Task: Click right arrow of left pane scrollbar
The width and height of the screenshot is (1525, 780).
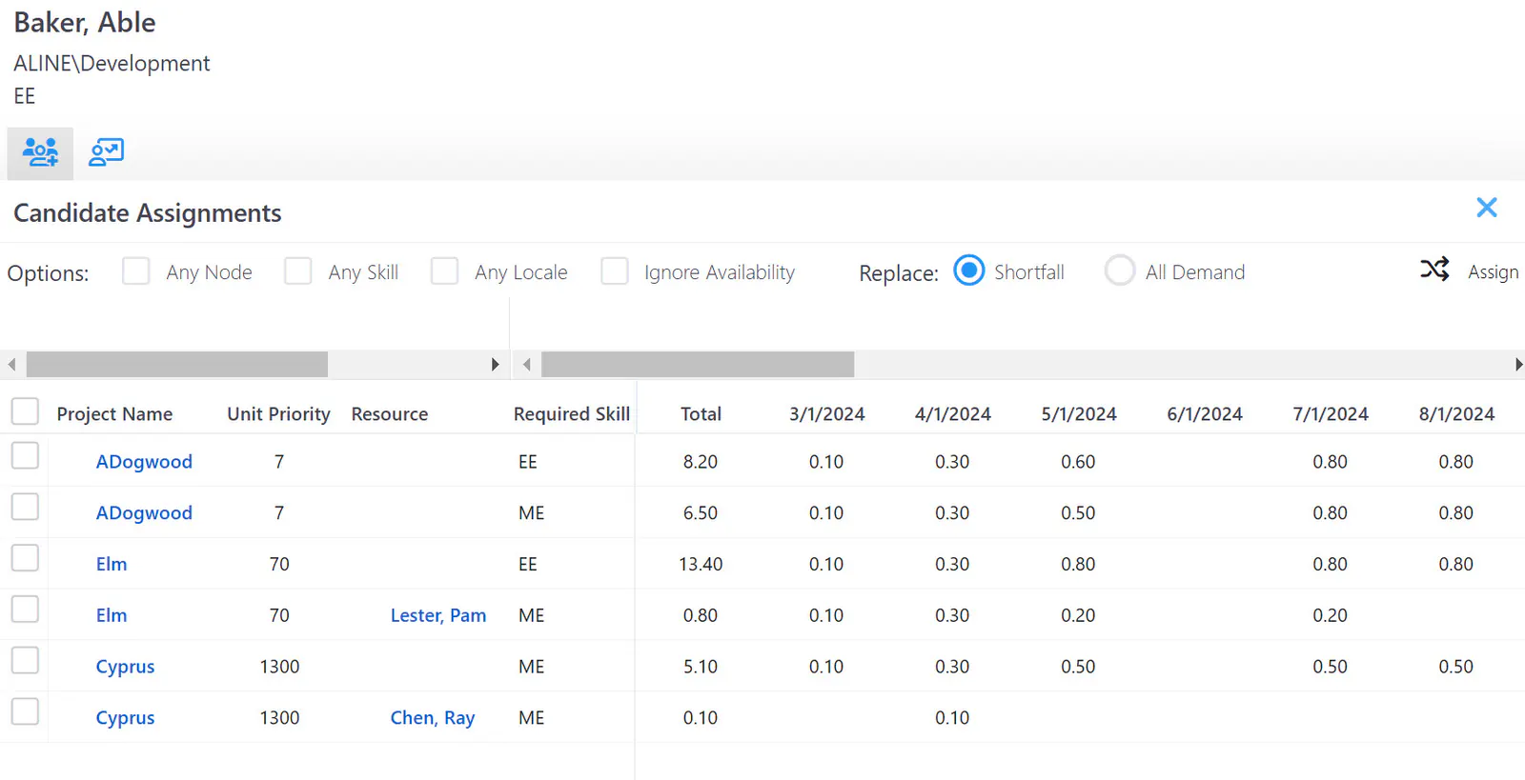Action: (495, 365)
